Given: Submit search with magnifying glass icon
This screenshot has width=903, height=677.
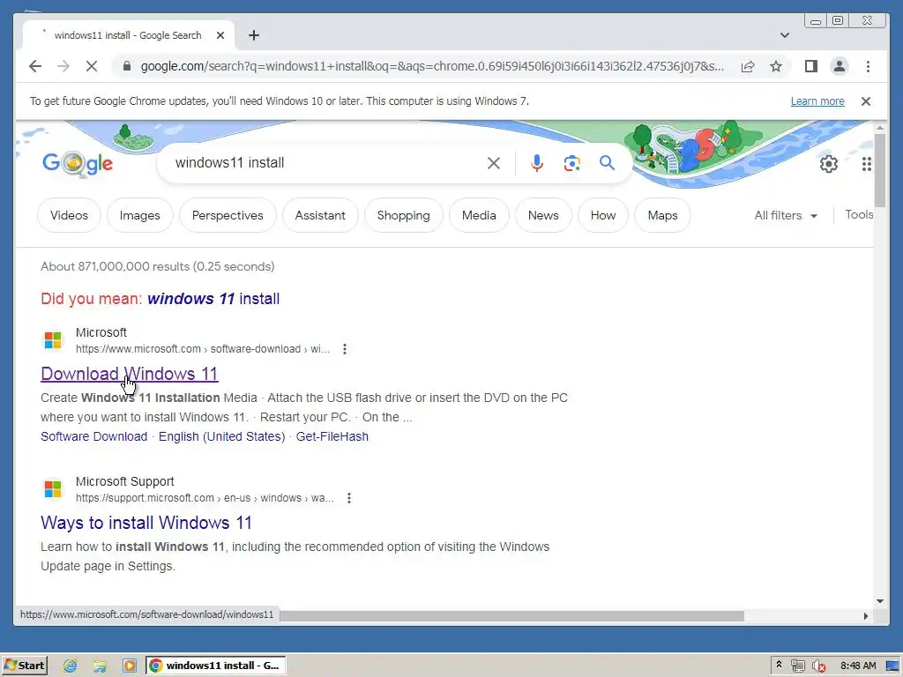Looking at the screenshot, I should coord(607,163).
